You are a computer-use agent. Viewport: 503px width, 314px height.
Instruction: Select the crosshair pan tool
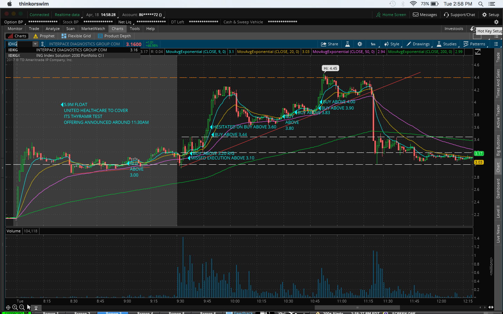tap(8, 307)
